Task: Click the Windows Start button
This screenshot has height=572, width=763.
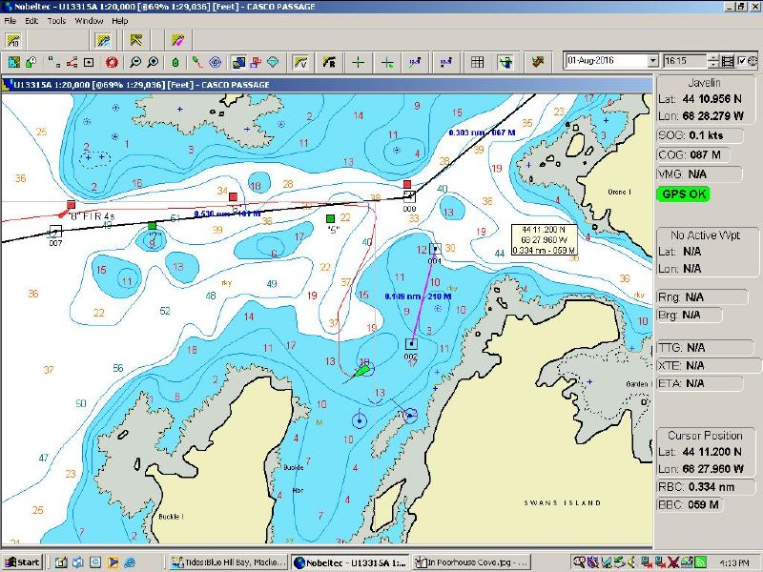Action: pyautogui.click(x=22, y=562)
